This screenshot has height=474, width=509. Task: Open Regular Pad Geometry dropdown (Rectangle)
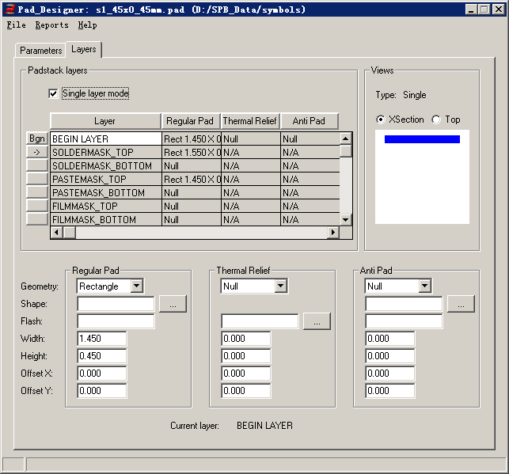coord(137,286)
